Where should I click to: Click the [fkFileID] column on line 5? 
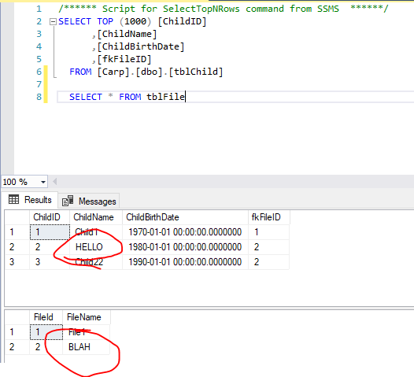(x=124, y=59)
